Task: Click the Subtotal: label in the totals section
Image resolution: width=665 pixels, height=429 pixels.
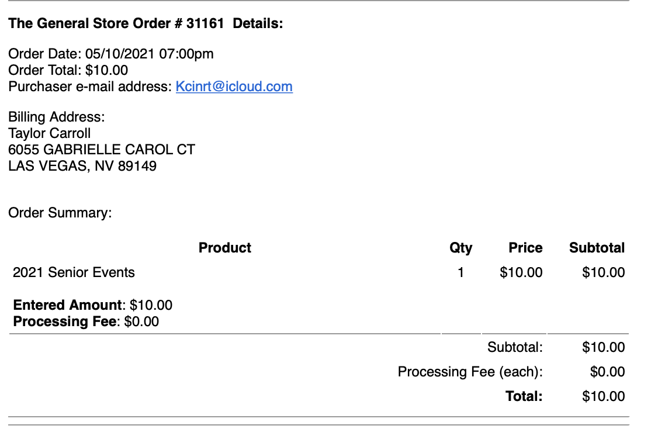Action: tap(515, 347)
